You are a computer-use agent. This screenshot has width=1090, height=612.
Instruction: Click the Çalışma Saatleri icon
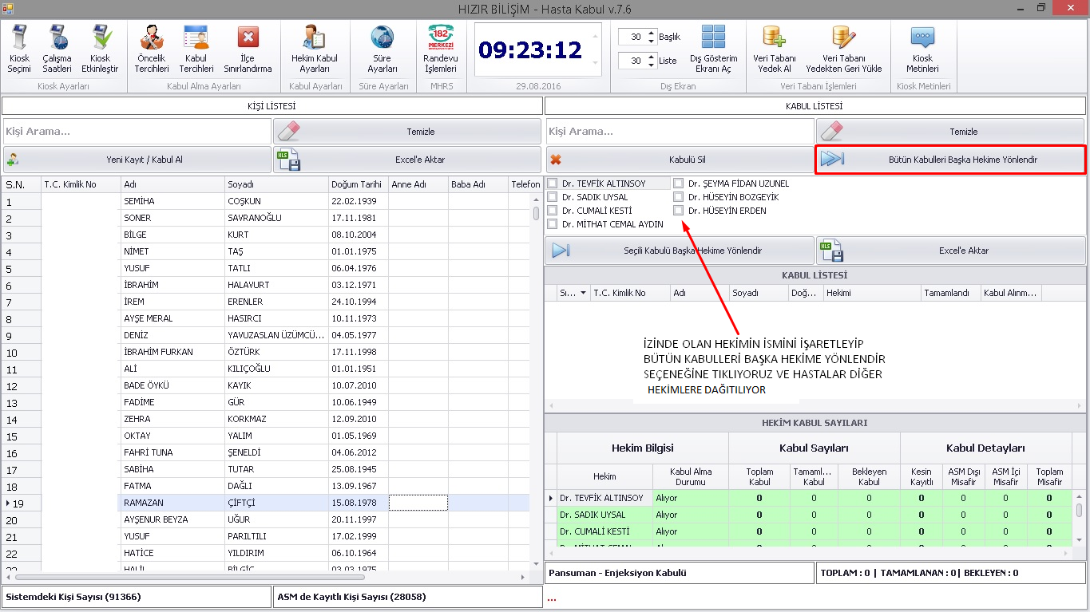coord(57,49)
